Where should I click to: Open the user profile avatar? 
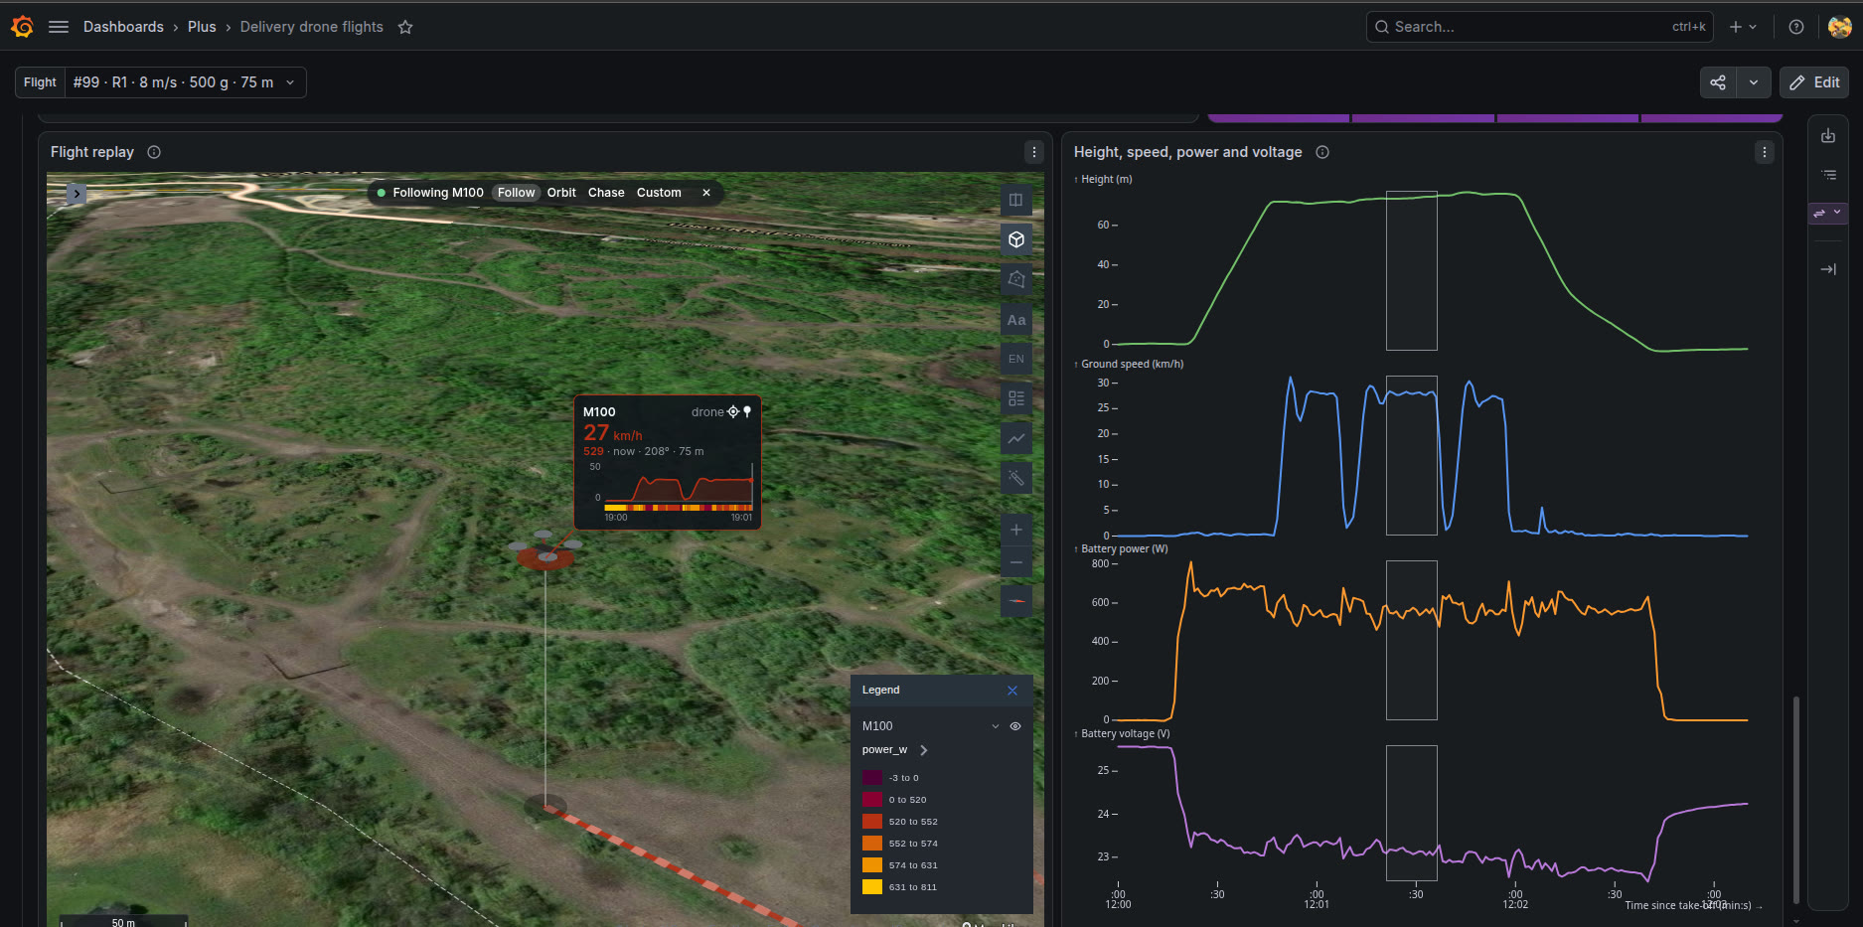coord(1839,27)
